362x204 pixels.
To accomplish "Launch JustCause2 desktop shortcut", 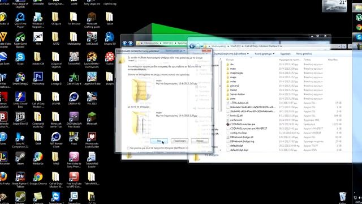I will tap(92, 39).
